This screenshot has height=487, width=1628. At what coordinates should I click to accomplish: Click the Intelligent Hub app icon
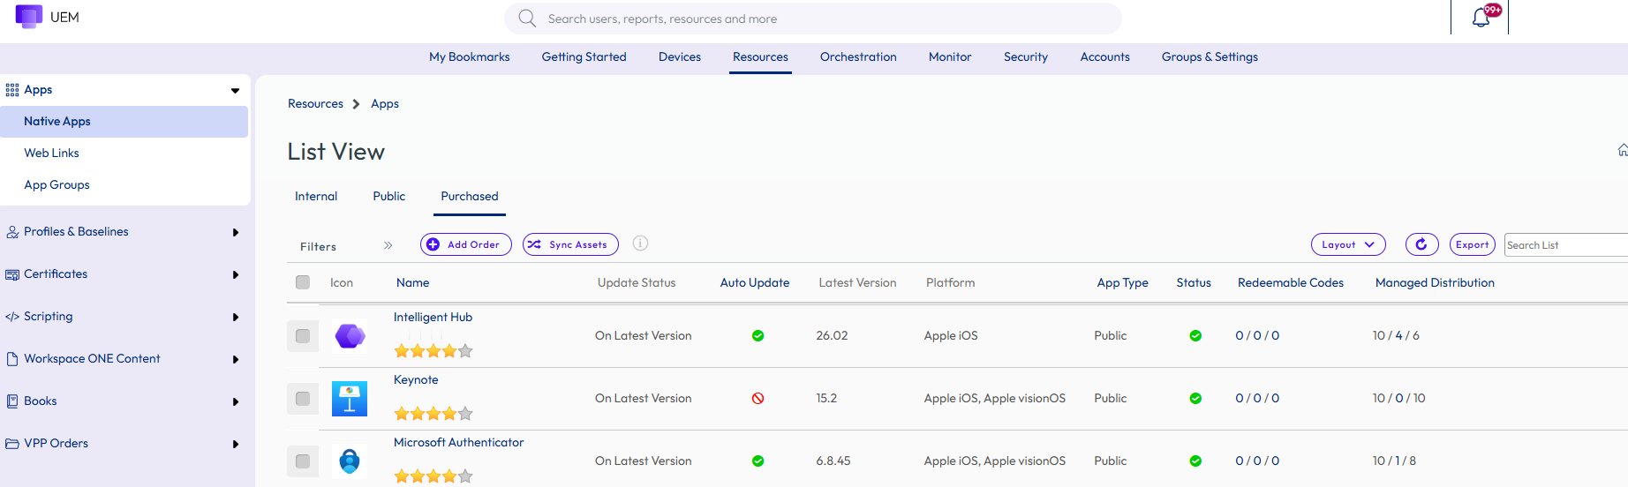point(350,336)
